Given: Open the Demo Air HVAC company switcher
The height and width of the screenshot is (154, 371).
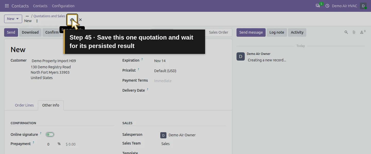Looking at the screenshot, I should pyautogui.click(x=344, y=6).
